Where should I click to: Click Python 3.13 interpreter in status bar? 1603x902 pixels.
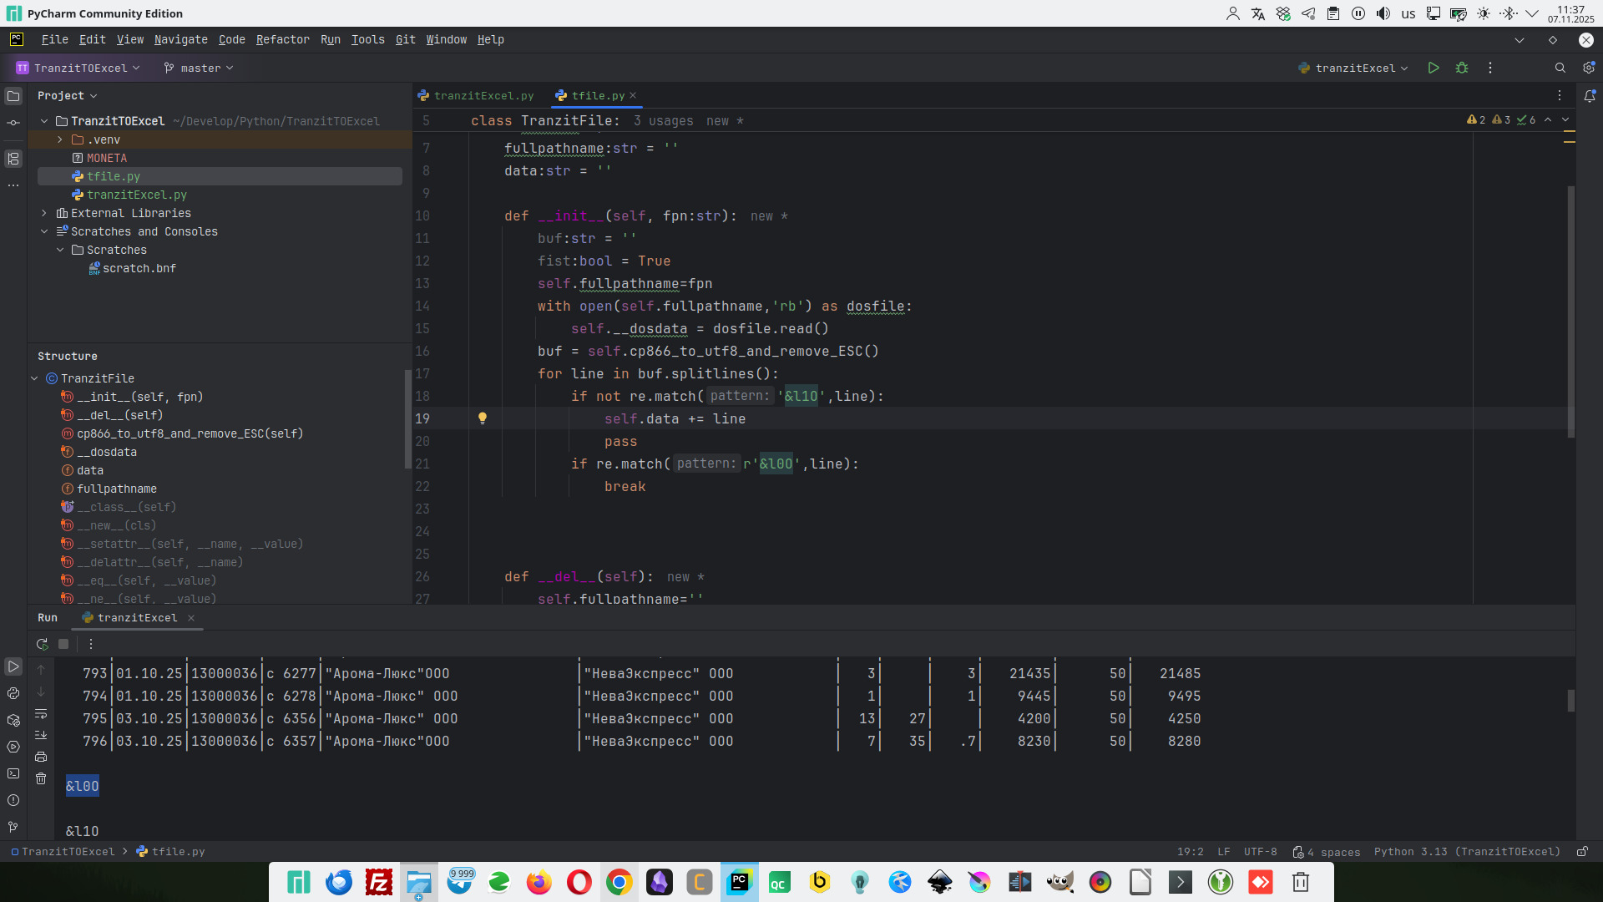pos(1466,852)
